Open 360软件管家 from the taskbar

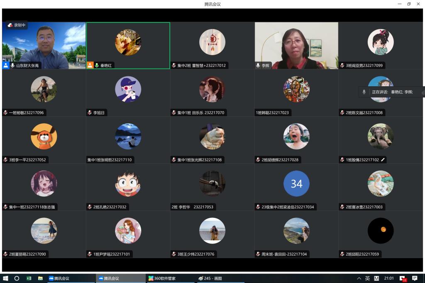coord(162,278)
